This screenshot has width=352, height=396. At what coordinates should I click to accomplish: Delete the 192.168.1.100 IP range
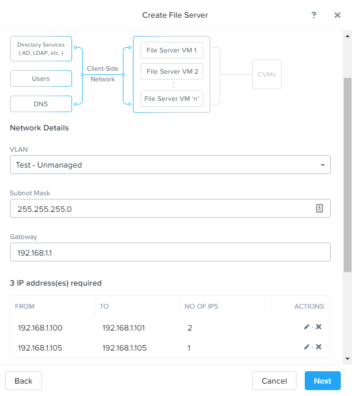(x=319, y=327)
